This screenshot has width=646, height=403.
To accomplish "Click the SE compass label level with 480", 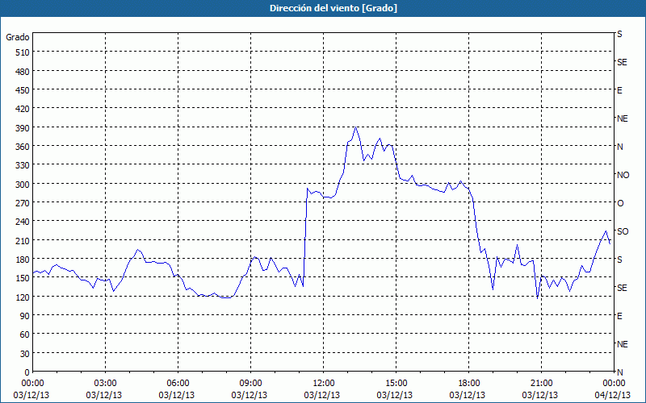I will click(622, 63).
